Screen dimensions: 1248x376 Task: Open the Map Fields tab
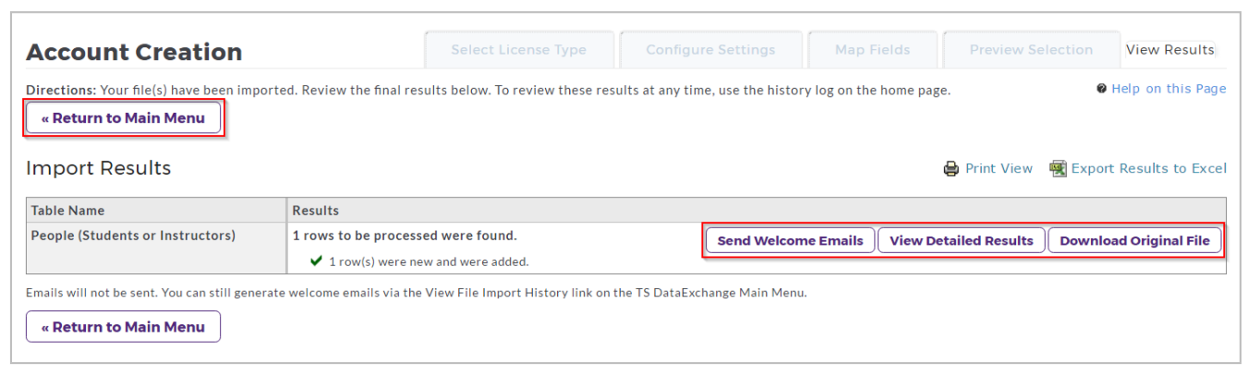coord(872,50)
